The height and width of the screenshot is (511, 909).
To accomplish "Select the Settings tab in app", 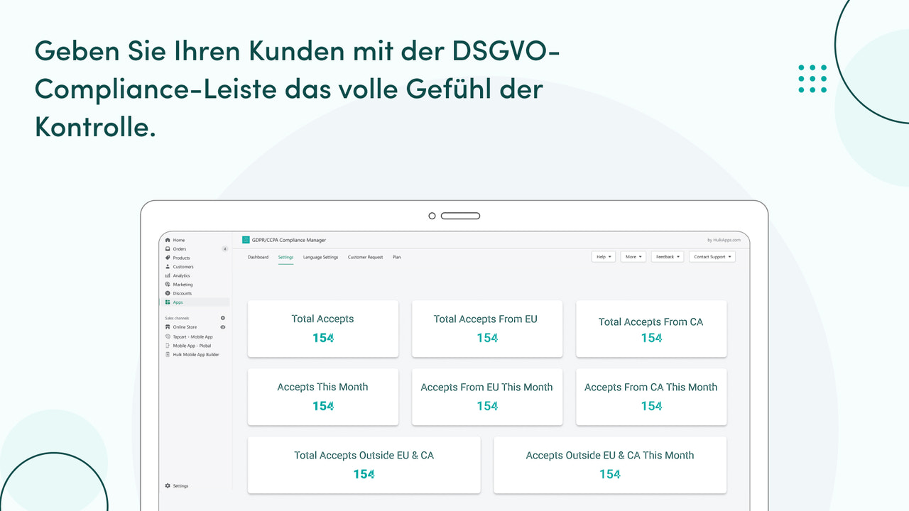I will coord(285,257).
